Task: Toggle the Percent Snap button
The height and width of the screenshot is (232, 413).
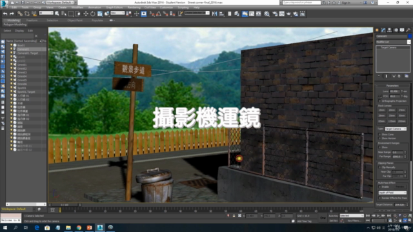Action: 166,14
